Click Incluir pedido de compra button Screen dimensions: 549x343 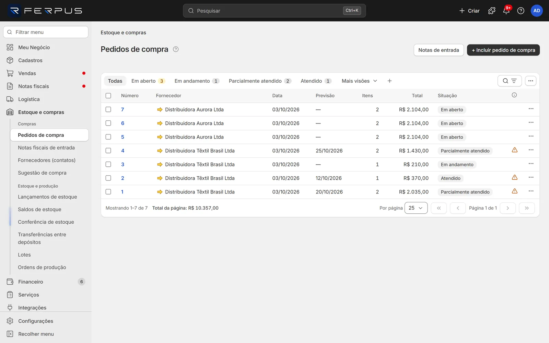(503, 50)
